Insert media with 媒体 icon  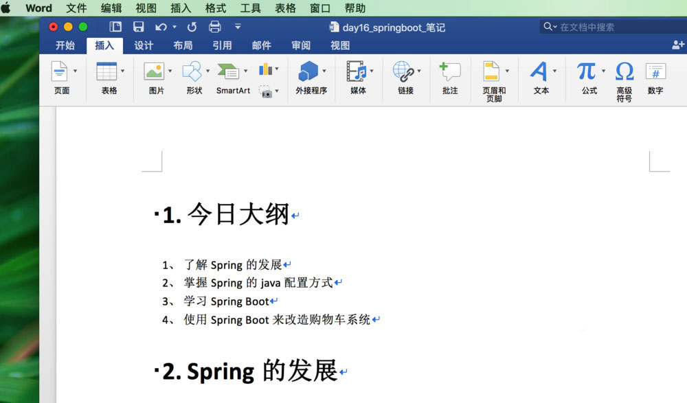(x=357, y=71)
